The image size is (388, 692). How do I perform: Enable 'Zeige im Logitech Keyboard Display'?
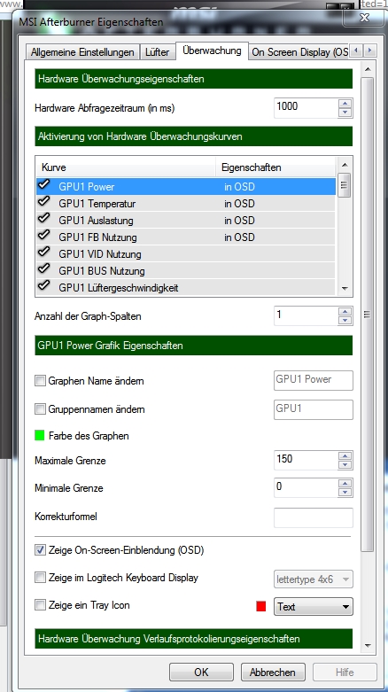[x=40, y=577]
